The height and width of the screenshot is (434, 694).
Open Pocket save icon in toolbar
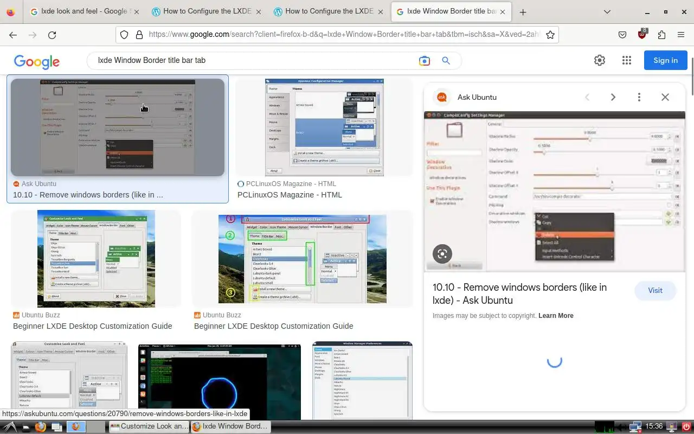tap(622, 35)
